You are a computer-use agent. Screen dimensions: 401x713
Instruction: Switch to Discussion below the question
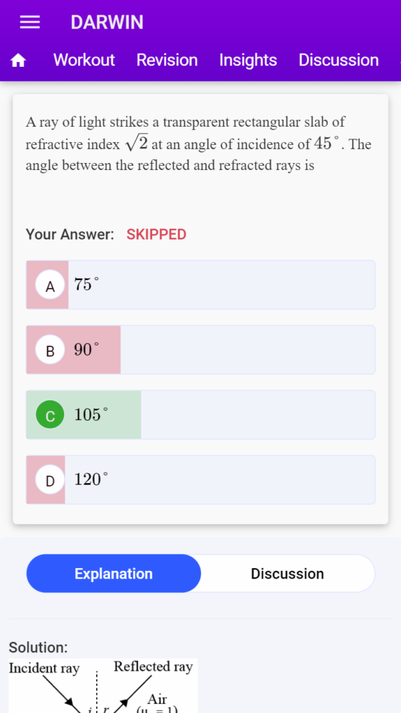288,574
